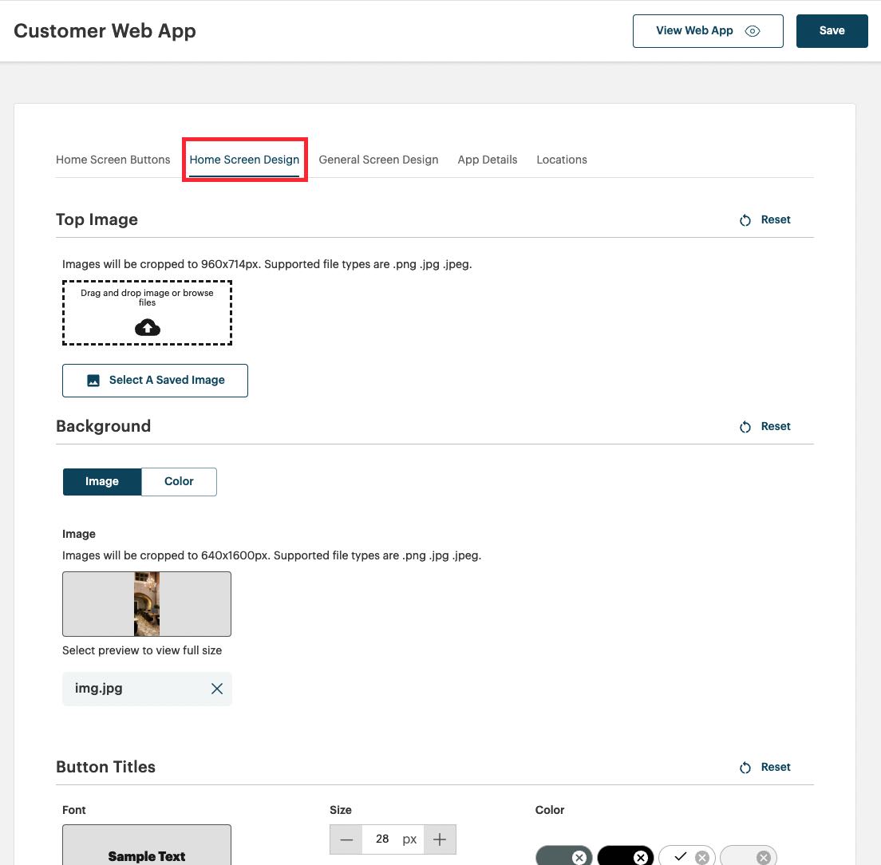
Task: Remove img.jpg using its X icon
Action: (x=216, y=688)
